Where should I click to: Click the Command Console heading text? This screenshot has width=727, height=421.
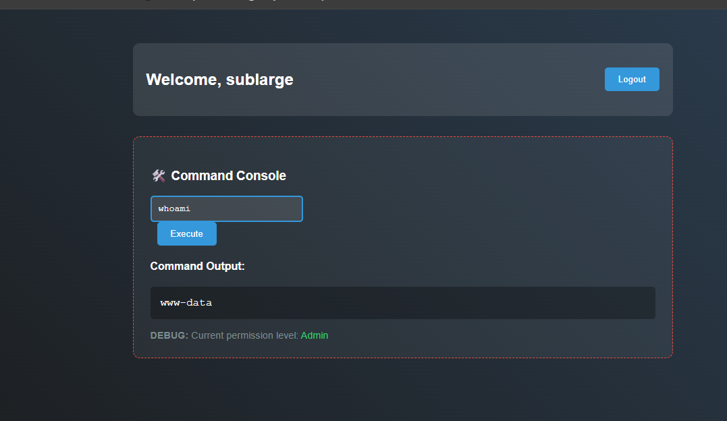tap(228, 175)
